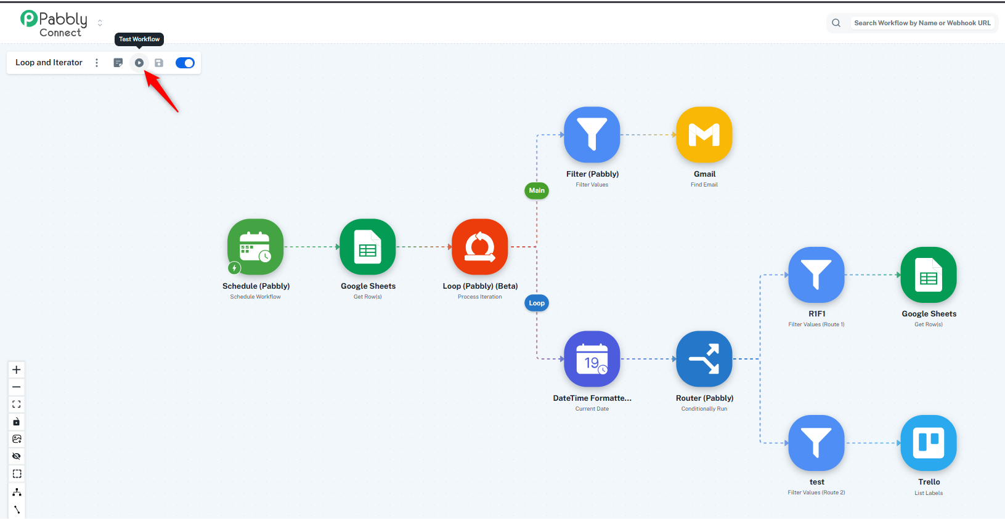Toggle the crossed-eye visibility icon
This screenshot has height=519, width=1005.
click(17, 456)
